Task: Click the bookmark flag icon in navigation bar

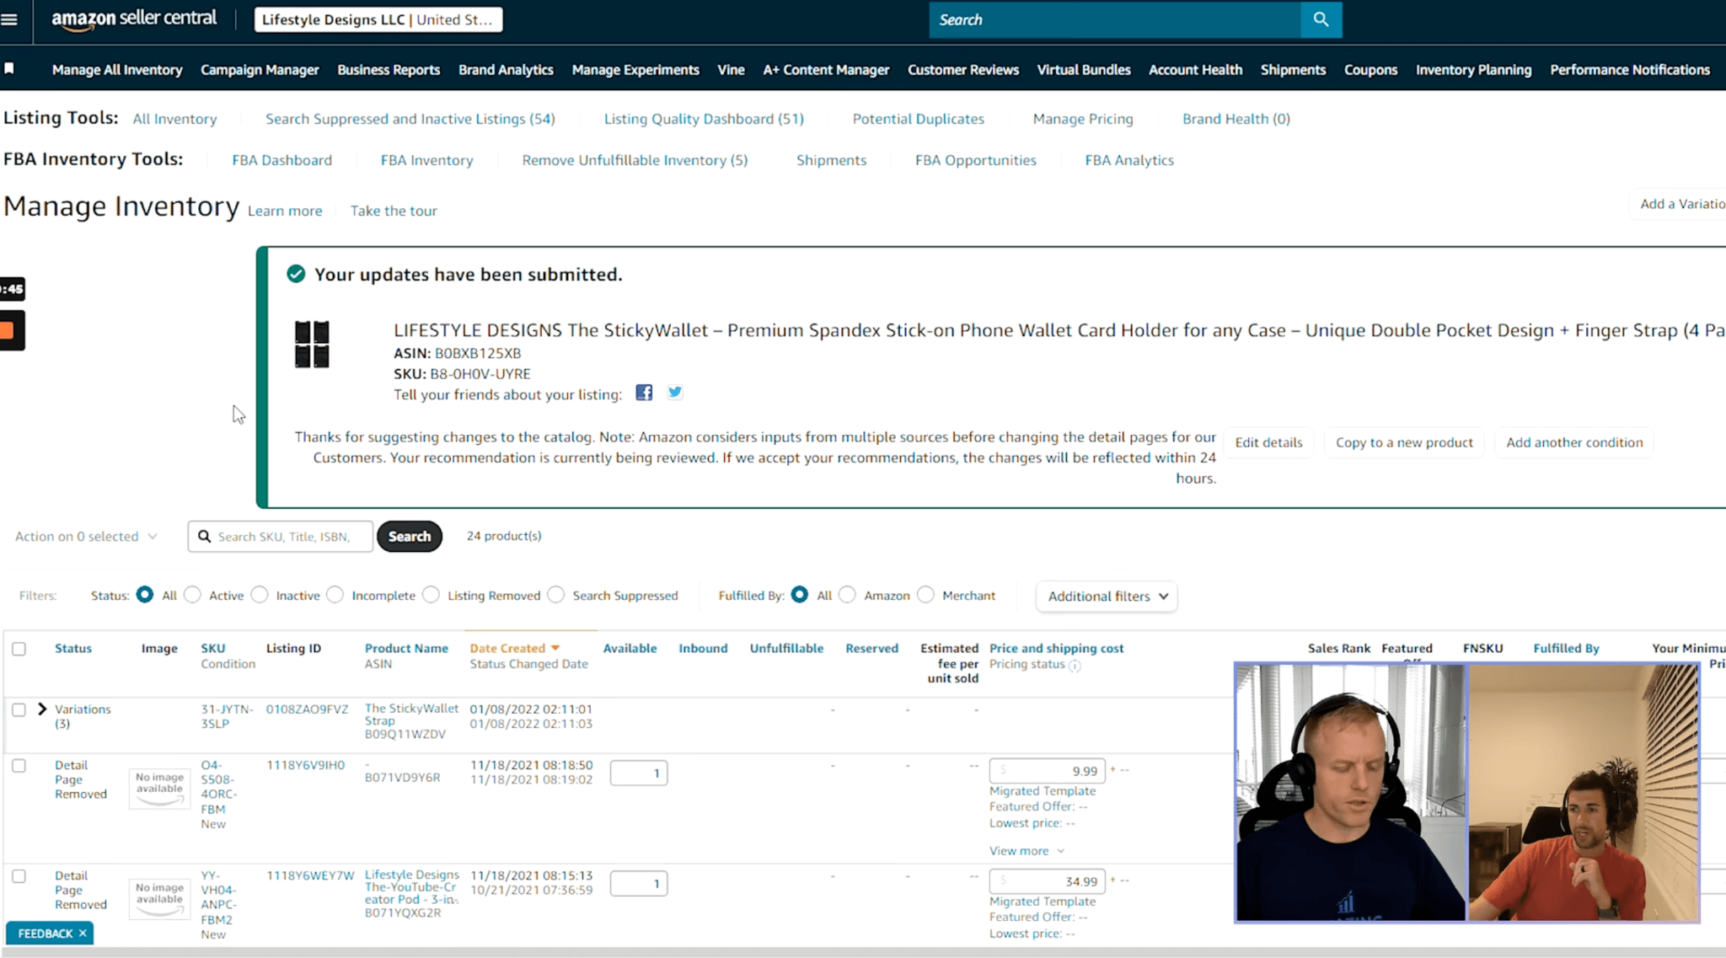Action: (x=9, y=68)
